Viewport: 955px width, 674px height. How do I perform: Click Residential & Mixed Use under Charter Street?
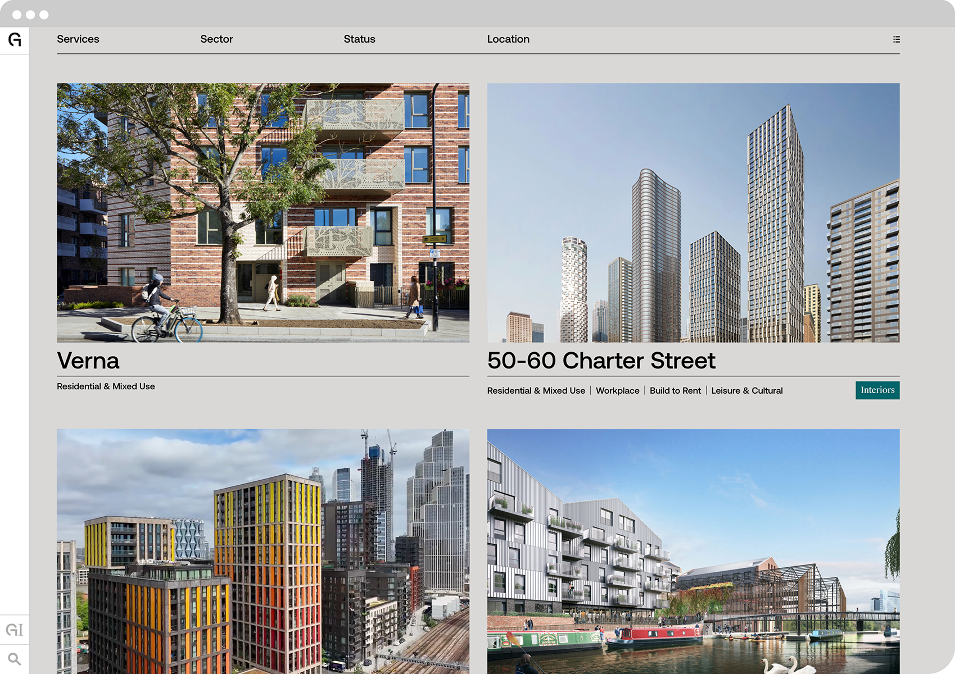(536, 391)
